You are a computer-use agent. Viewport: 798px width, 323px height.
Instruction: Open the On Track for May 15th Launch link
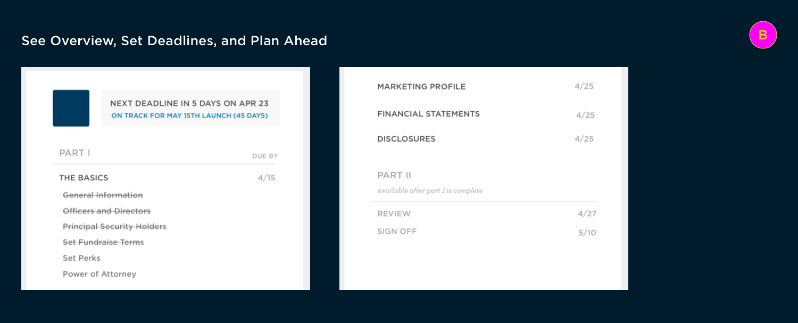[x=189, y=115]
